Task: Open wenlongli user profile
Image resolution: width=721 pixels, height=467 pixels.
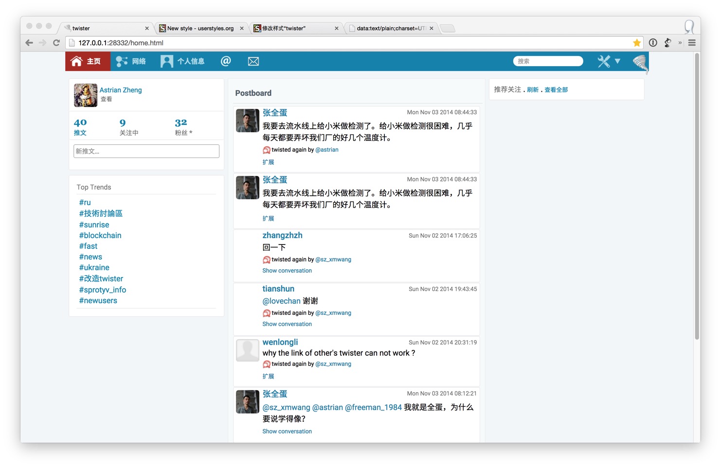Action: [x=280, y=342]
